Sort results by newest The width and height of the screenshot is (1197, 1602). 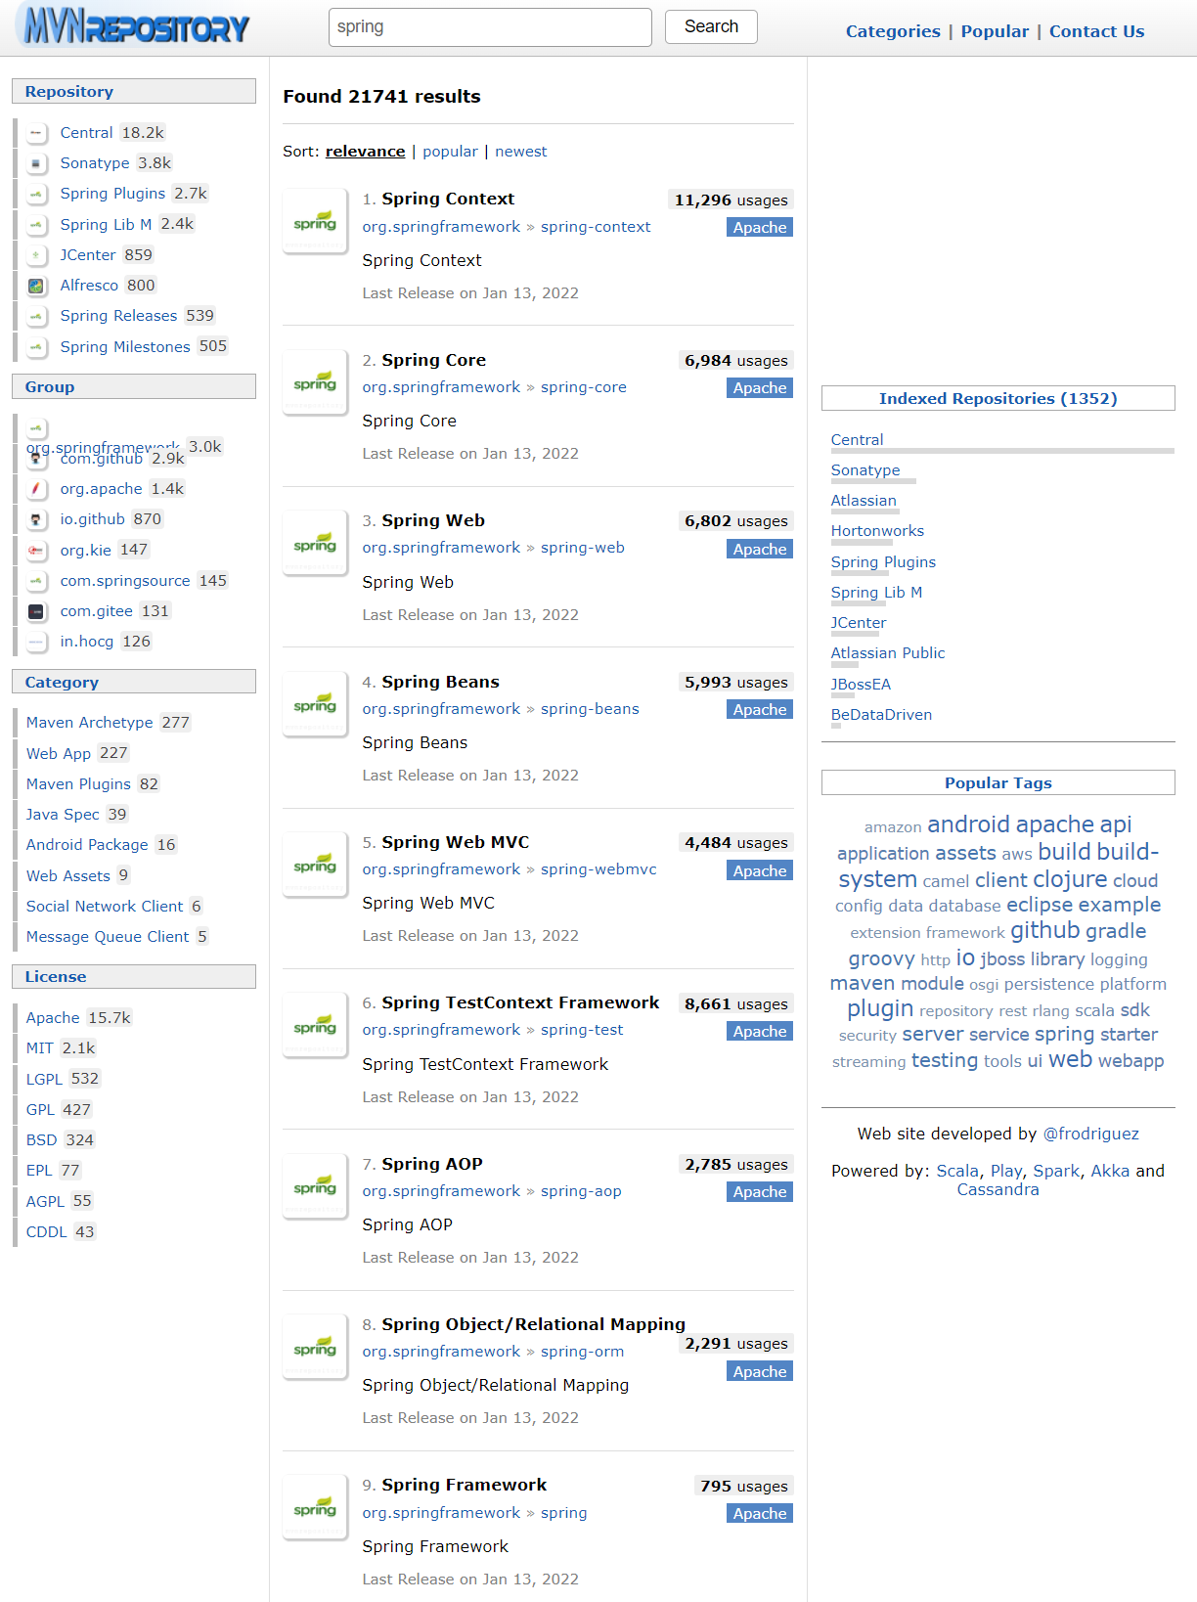[521, 152]
